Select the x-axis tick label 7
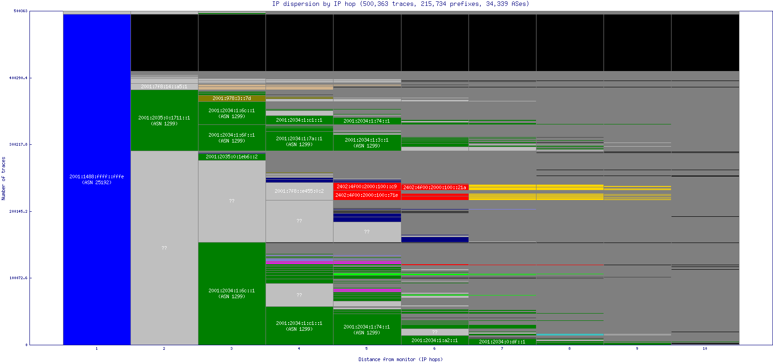This screenshot has width=773, height=362. [502, 348]
